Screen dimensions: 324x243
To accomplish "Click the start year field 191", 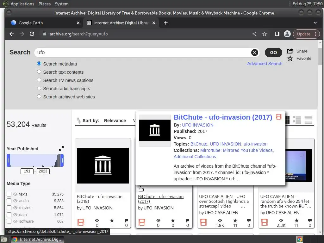I will point(27,171).
